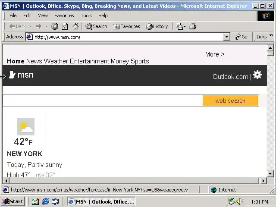
Task: Click the horizontal scrollbar left arrow
Action: (x=6, y=181)
